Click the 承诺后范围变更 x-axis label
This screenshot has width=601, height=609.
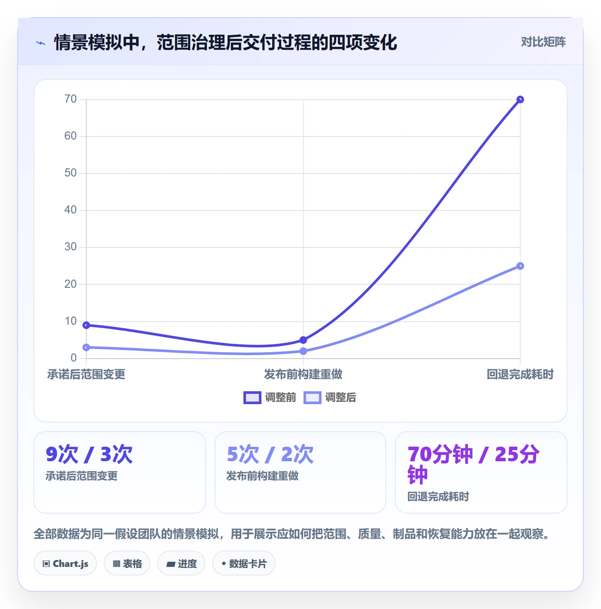pos(86,375)
